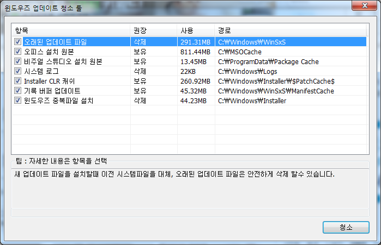The width and height of the screenshot is (381, 245).
Task: Toggle the Installer CLR 캐쉬 checkbox
Action: pyautogui.click(x=17, y=81)
